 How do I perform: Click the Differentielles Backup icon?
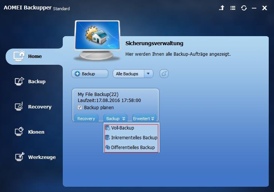107,147
